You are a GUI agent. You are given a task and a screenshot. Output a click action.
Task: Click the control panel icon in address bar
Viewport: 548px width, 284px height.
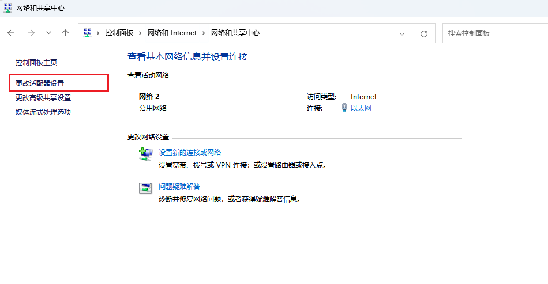tap(88, 33)
